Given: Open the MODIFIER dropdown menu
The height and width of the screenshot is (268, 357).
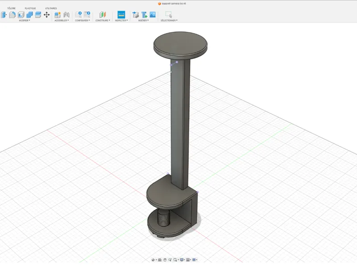Looking at the screenshot, I should 25,21.
